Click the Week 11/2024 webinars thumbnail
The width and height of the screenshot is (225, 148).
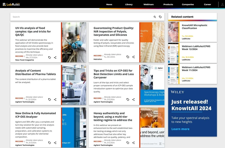coord(173,74)
